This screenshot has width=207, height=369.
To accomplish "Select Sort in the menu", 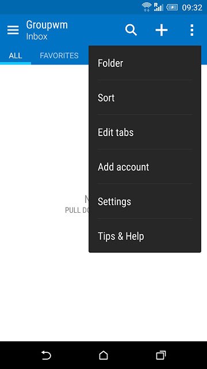I will (145, 97).
